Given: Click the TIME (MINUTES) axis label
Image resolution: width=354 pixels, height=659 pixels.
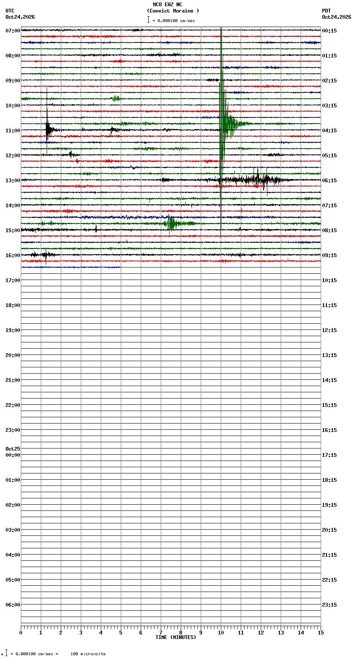Looking at the screenshot, I should [x=176, y=637].
